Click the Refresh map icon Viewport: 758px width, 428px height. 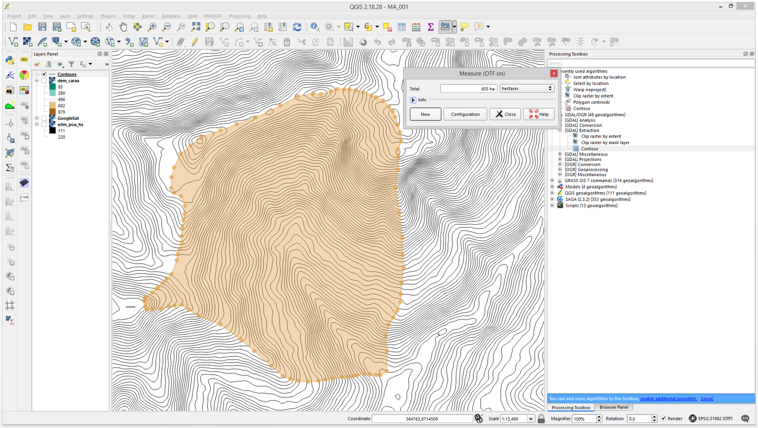[x=297, y=27]
